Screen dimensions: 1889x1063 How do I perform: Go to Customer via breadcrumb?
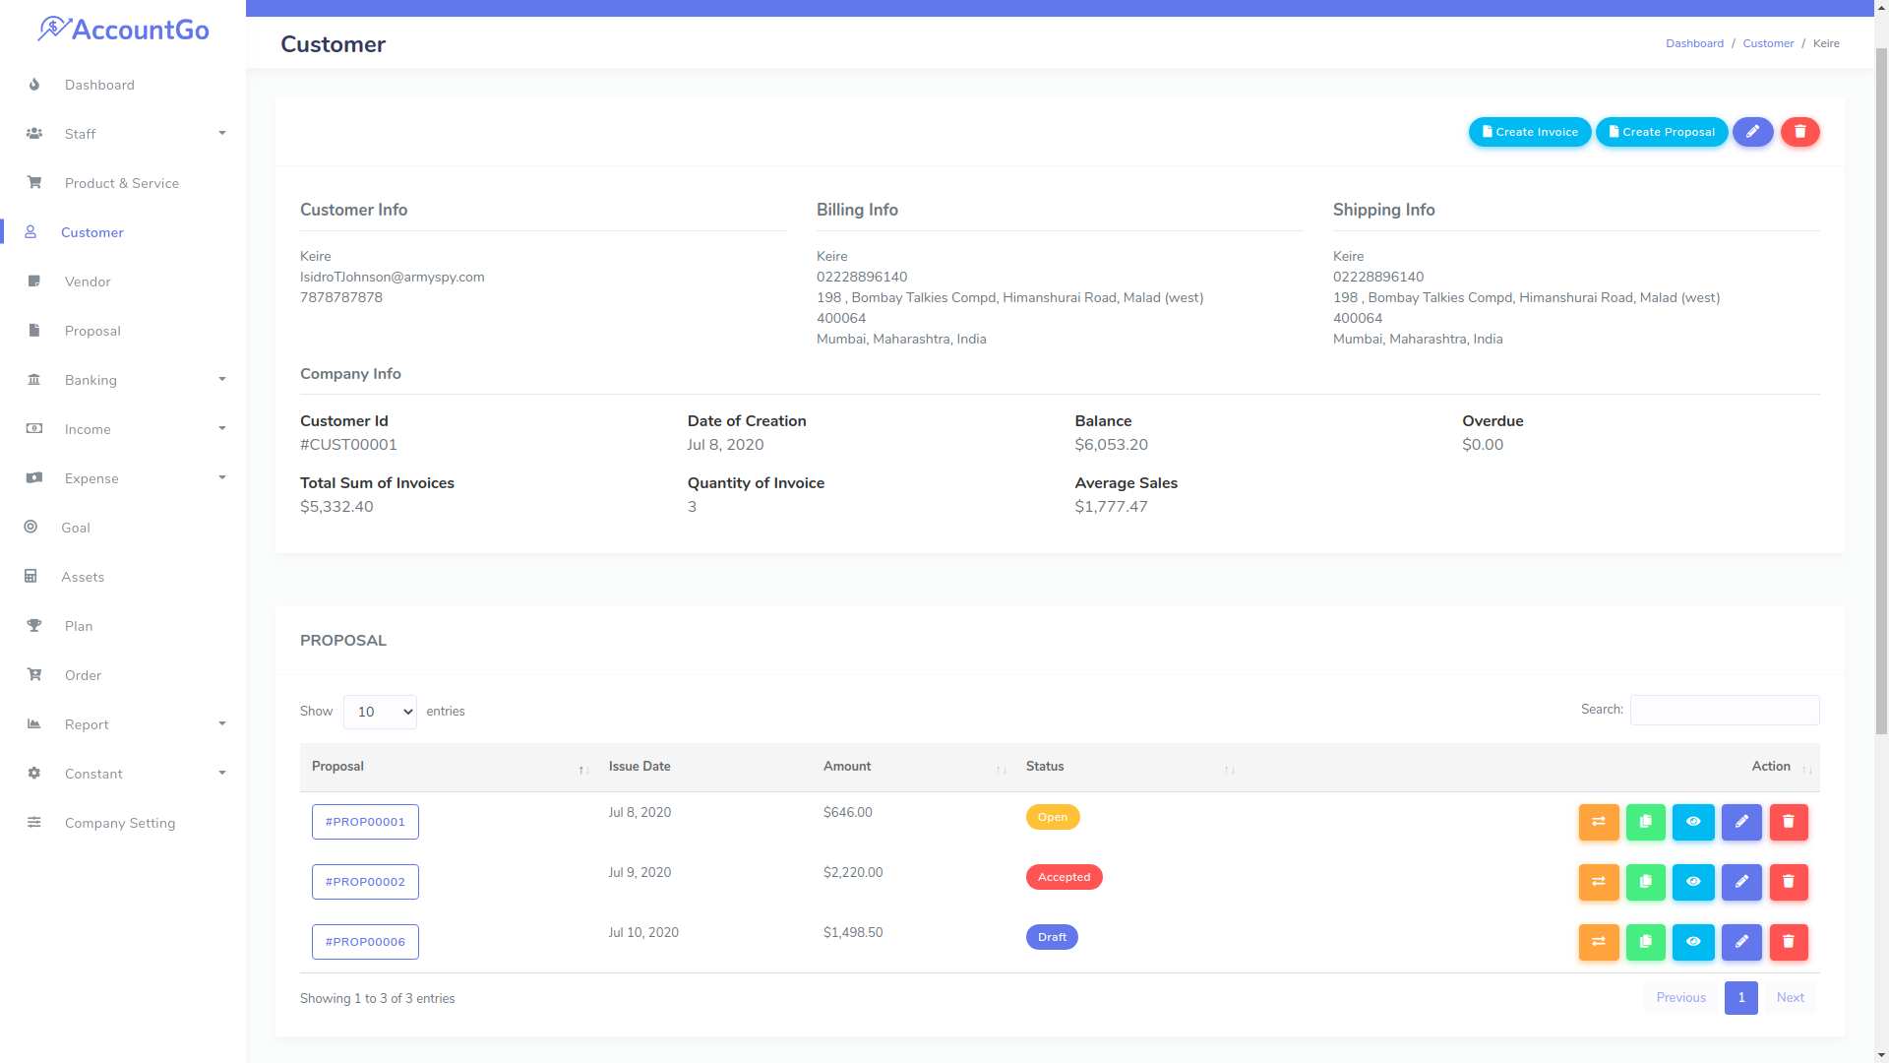[x=1768, y=43]
